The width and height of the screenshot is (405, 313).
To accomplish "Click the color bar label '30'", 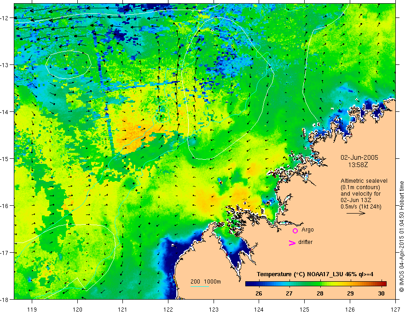I will [x=381, y=294].
